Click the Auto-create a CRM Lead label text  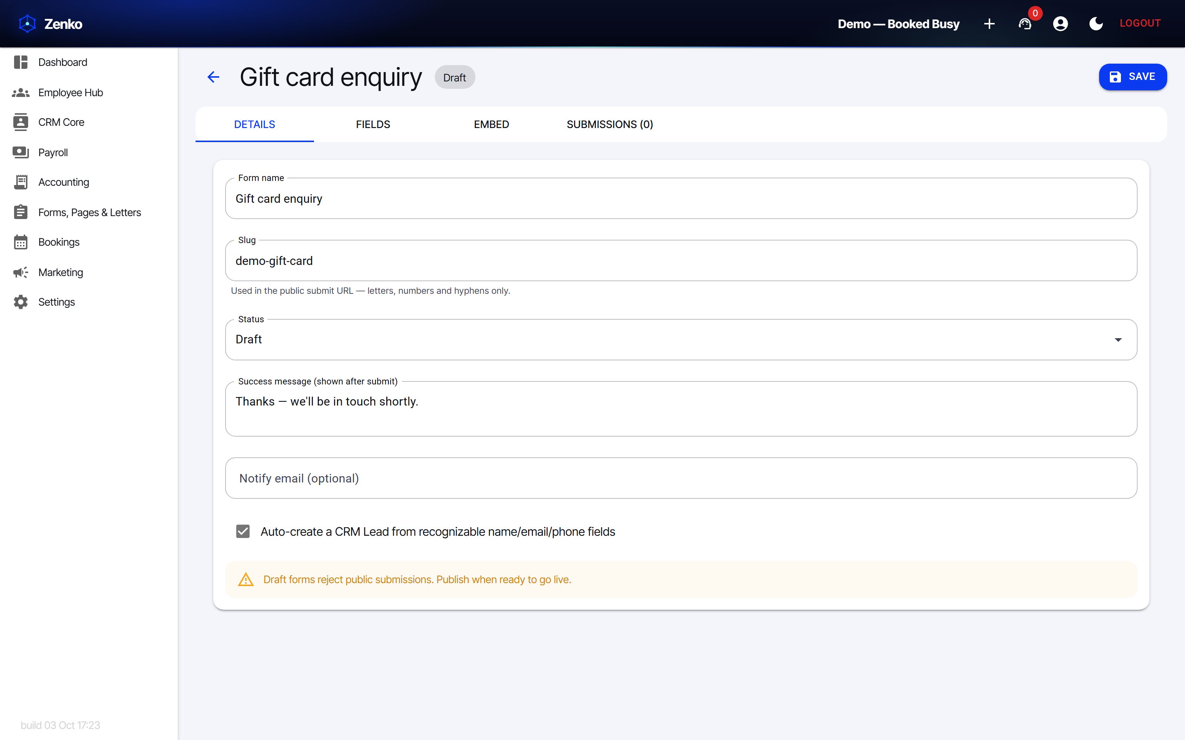pyautogui.click(x=438, y=532)
